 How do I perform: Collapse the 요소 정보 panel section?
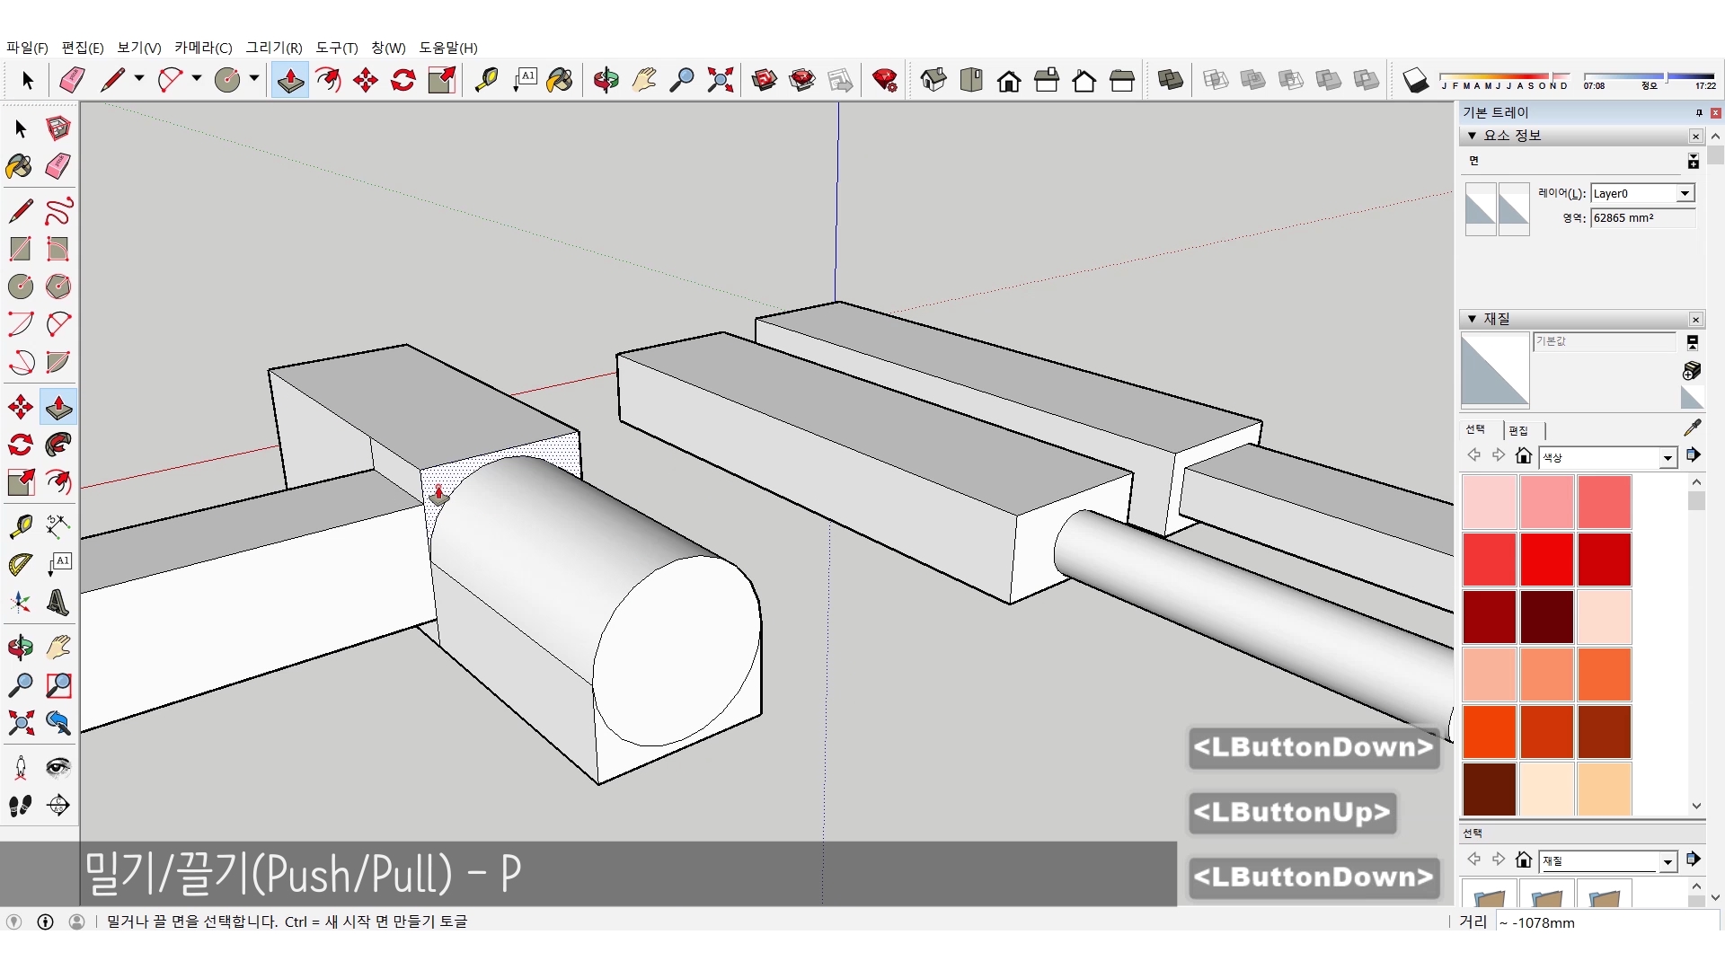click(x=1472, y=136)
